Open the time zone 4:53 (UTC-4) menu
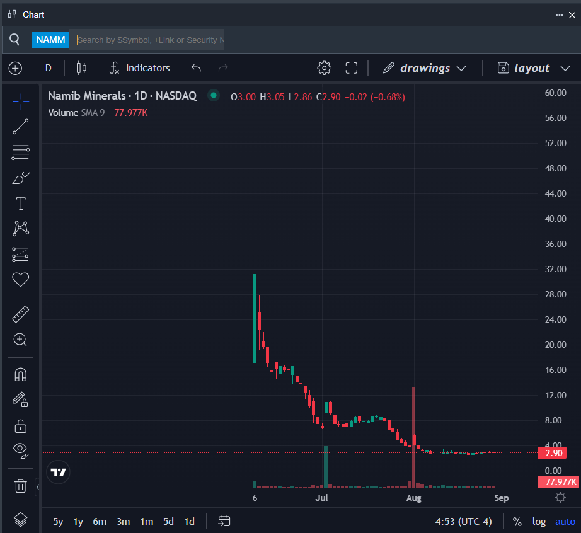 pyautogui.click(x=463, y=522)
